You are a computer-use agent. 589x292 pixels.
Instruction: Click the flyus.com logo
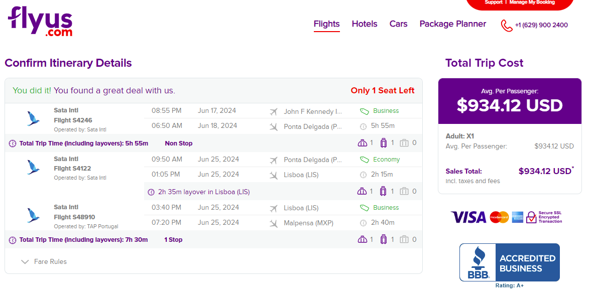pyautogui.click(x=40, y=22)
